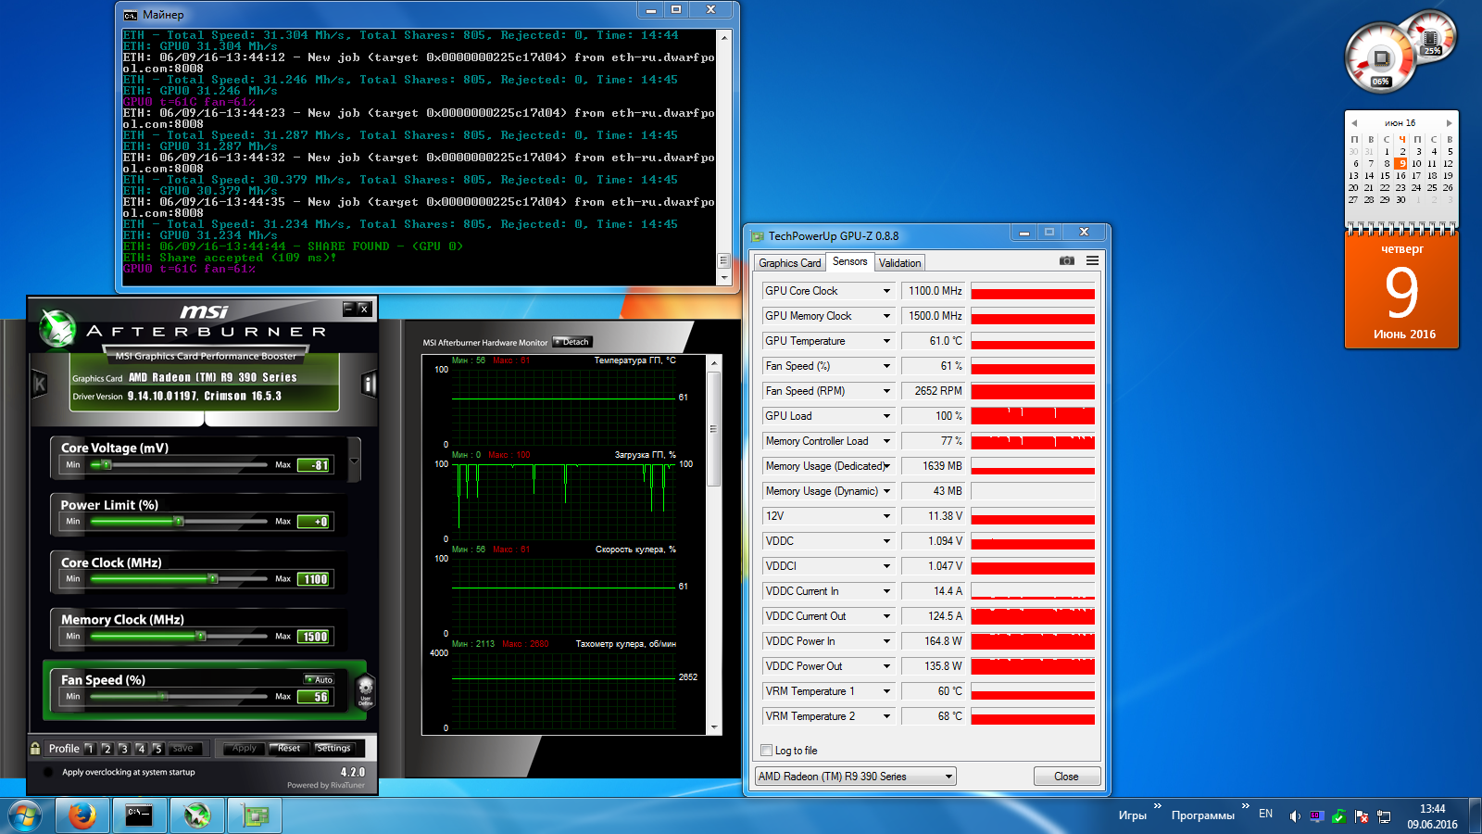This screenshot has height=834, width=1482.
Task: Click the GPU-Z title bar icon
Action: 758,236
